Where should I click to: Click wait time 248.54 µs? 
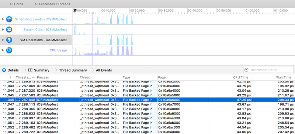click(x=285, y=123)
